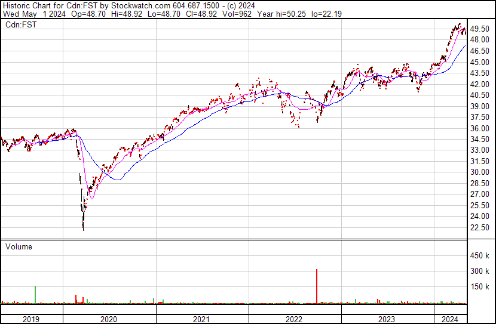Screen dimensions: 496x324
Task: Click the 49.50 price axis label
Action: (x=480, y=29)
